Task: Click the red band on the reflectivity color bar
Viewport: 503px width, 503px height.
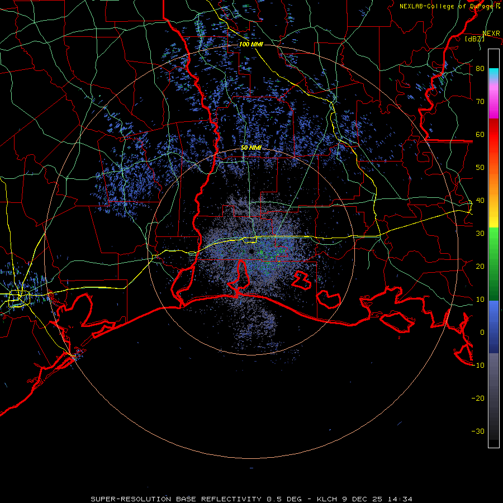Action: click(x=493, y=135)
